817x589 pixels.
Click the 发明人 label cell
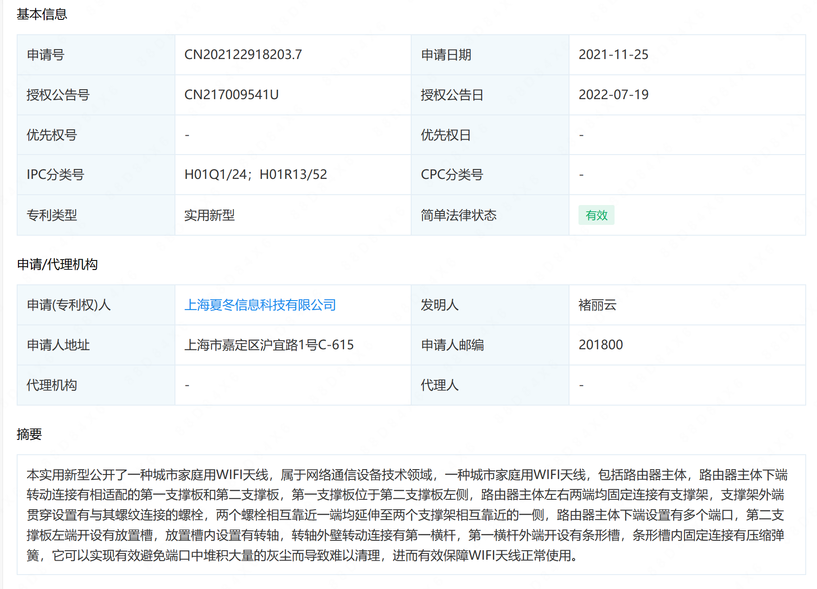pyautogui.click(x=490, y=305)
